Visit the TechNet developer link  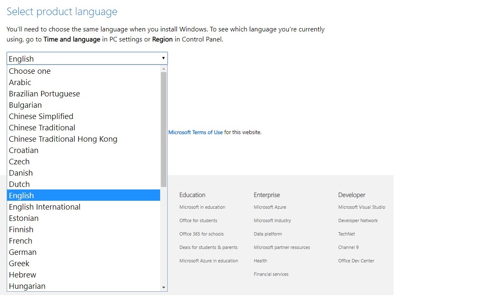[346, 234]
